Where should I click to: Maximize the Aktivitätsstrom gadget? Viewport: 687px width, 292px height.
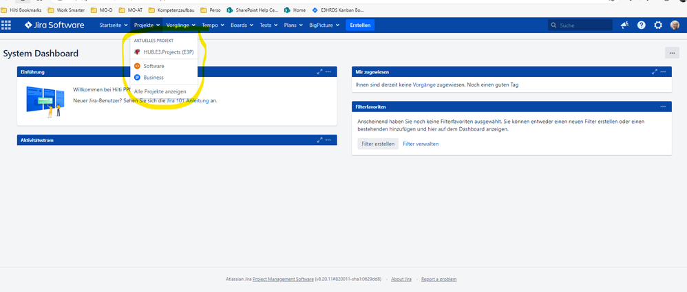point(320,140)
